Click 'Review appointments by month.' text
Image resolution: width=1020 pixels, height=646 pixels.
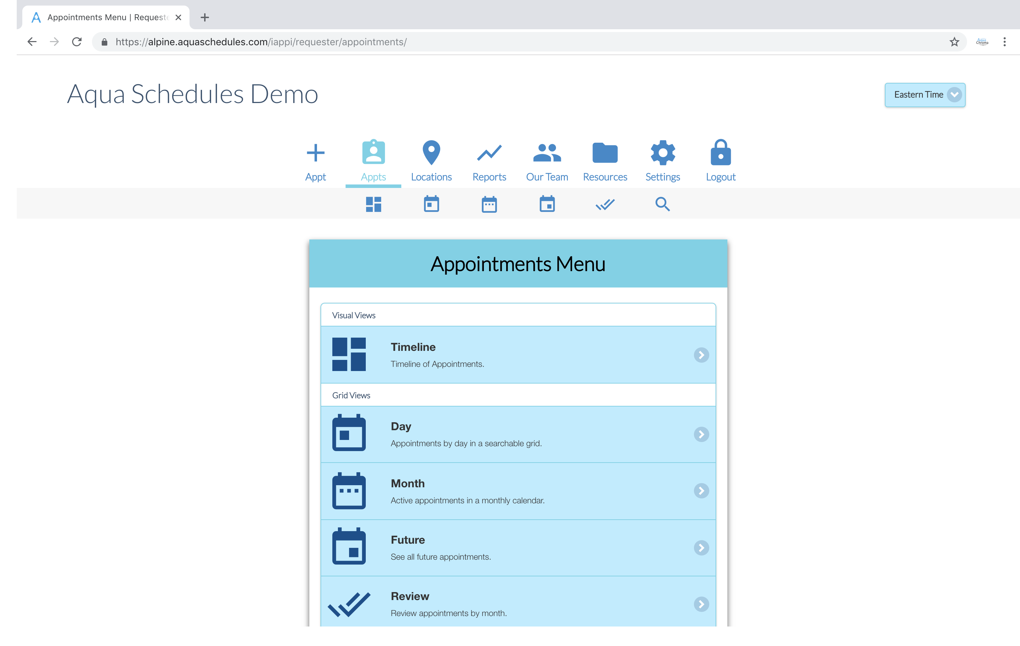click(x=449, y=613)
